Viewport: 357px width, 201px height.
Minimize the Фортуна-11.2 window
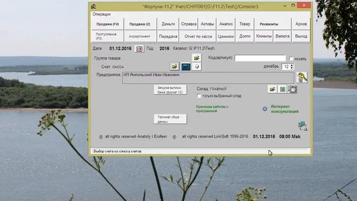point(285,6)
